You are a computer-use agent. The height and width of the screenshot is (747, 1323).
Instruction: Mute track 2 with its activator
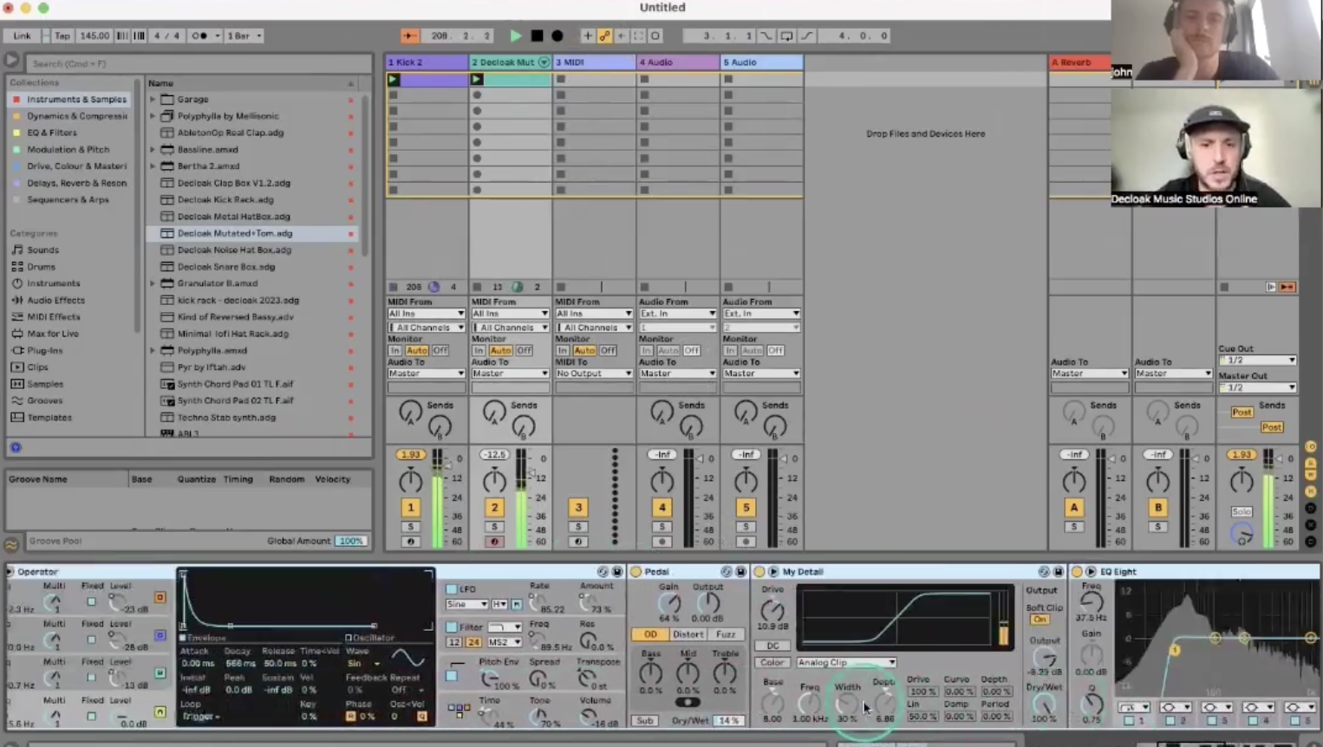click(494, 508)
